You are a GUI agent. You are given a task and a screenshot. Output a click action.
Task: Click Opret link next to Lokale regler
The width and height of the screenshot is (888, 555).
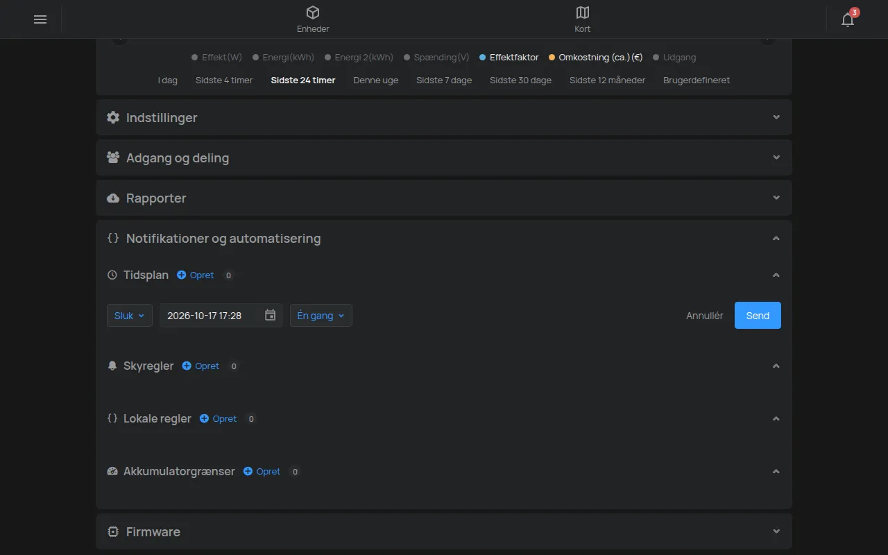coord(225,419)
